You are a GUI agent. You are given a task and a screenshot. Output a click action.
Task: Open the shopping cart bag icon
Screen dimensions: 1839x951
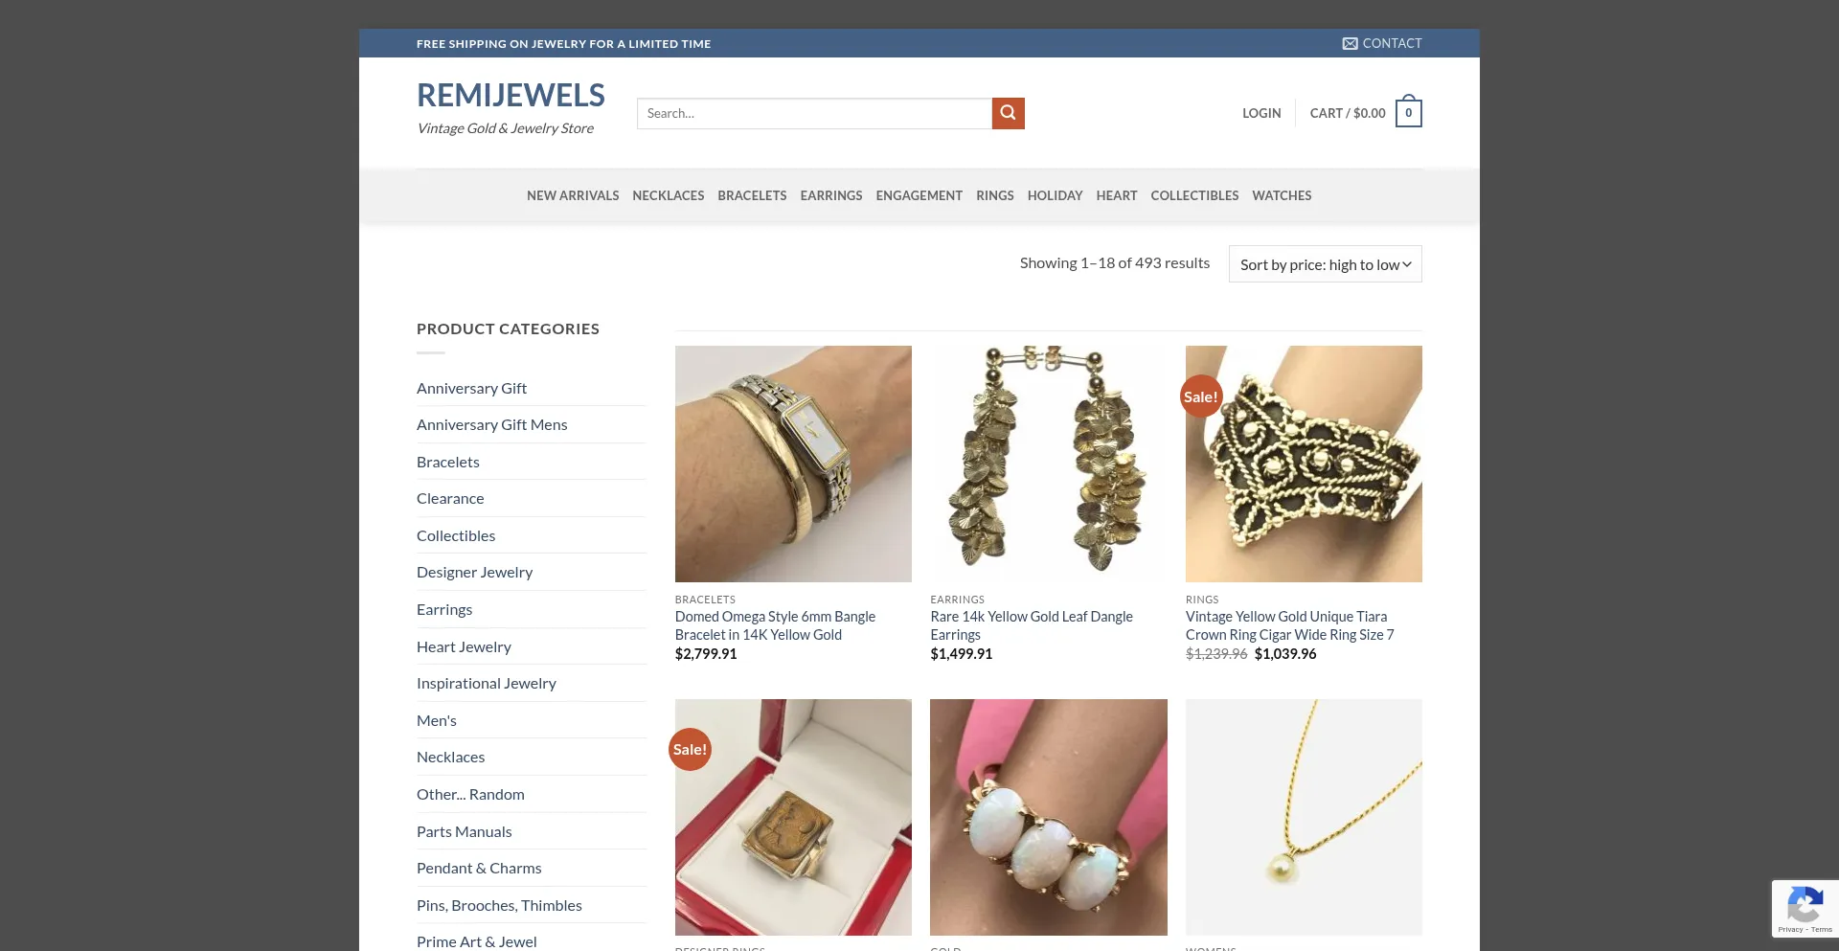point(1408,112)
